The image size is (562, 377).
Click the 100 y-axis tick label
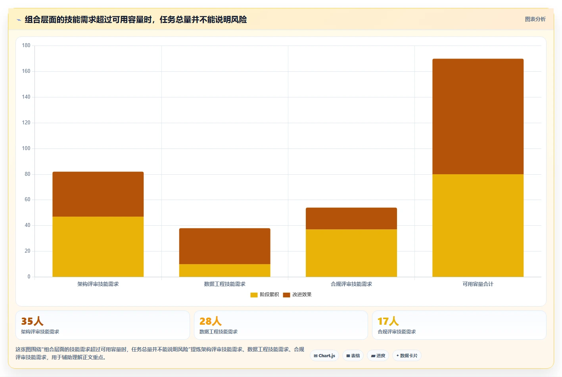pyautogui.click(x=26, y=149)
